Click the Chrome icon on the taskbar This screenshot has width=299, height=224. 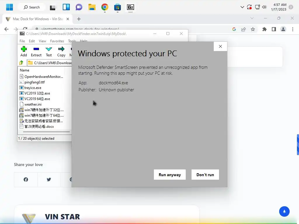pos(105,7)
